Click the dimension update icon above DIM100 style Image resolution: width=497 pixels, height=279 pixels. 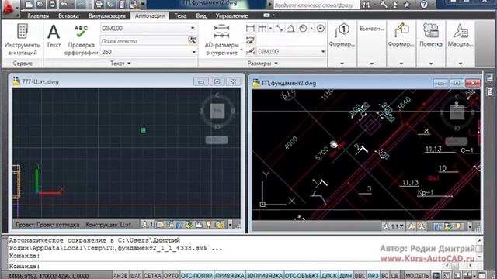tap(250, 40)
